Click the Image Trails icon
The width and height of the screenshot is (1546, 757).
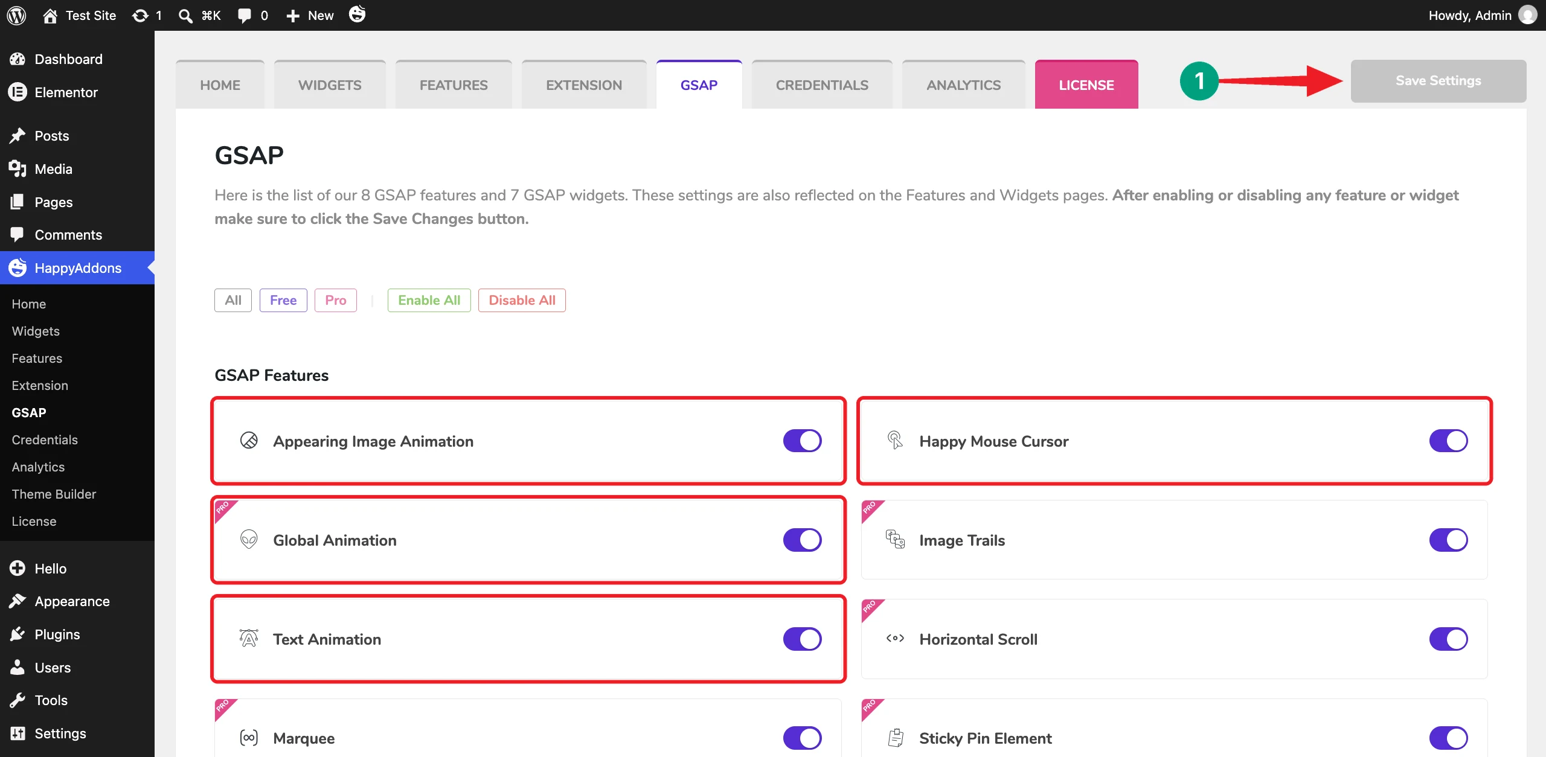[895, 539]
